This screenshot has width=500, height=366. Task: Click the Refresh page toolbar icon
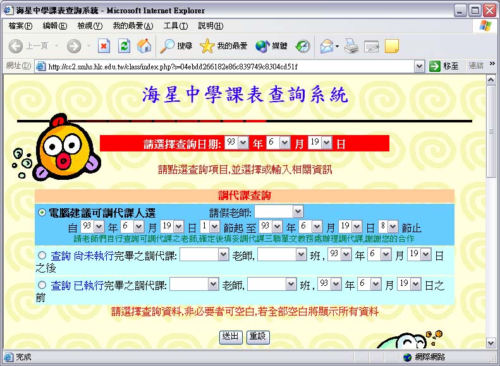[x=124, y=46]
